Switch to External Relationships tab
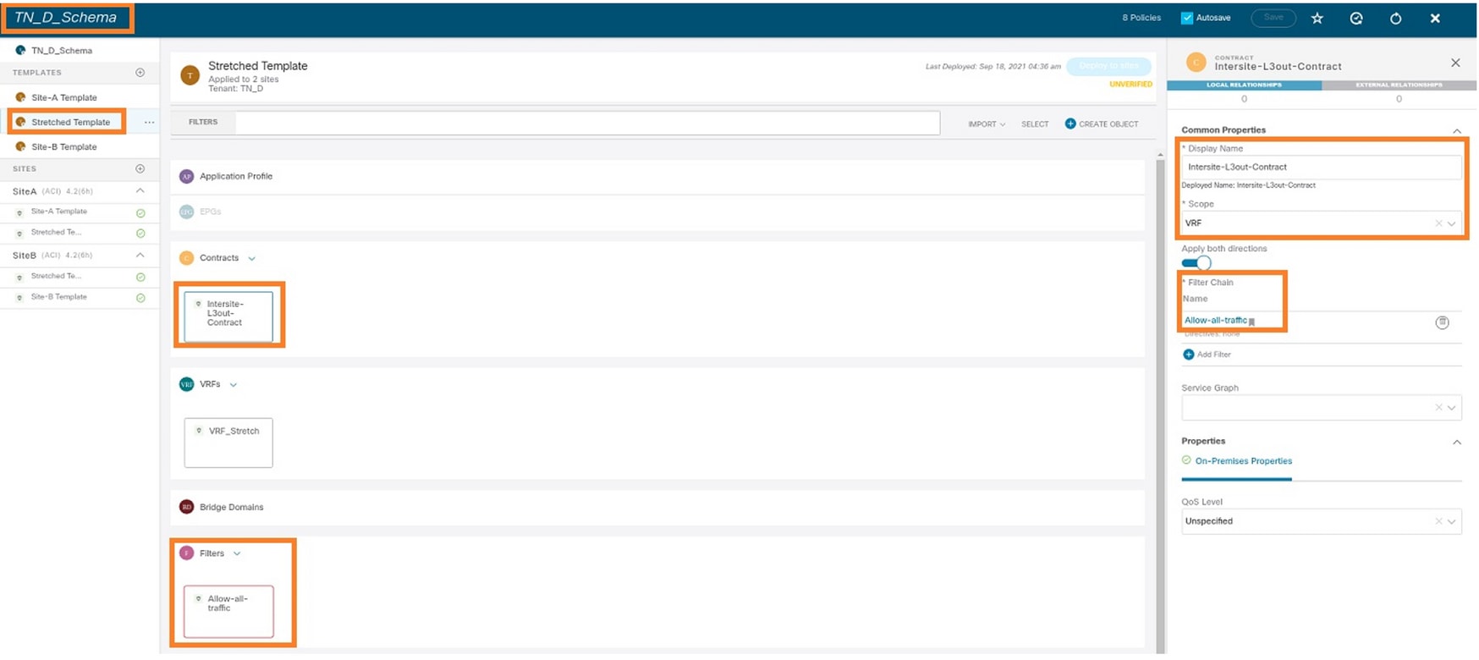This screenshot has width=1479, height=660. [x=1399, y=85]
